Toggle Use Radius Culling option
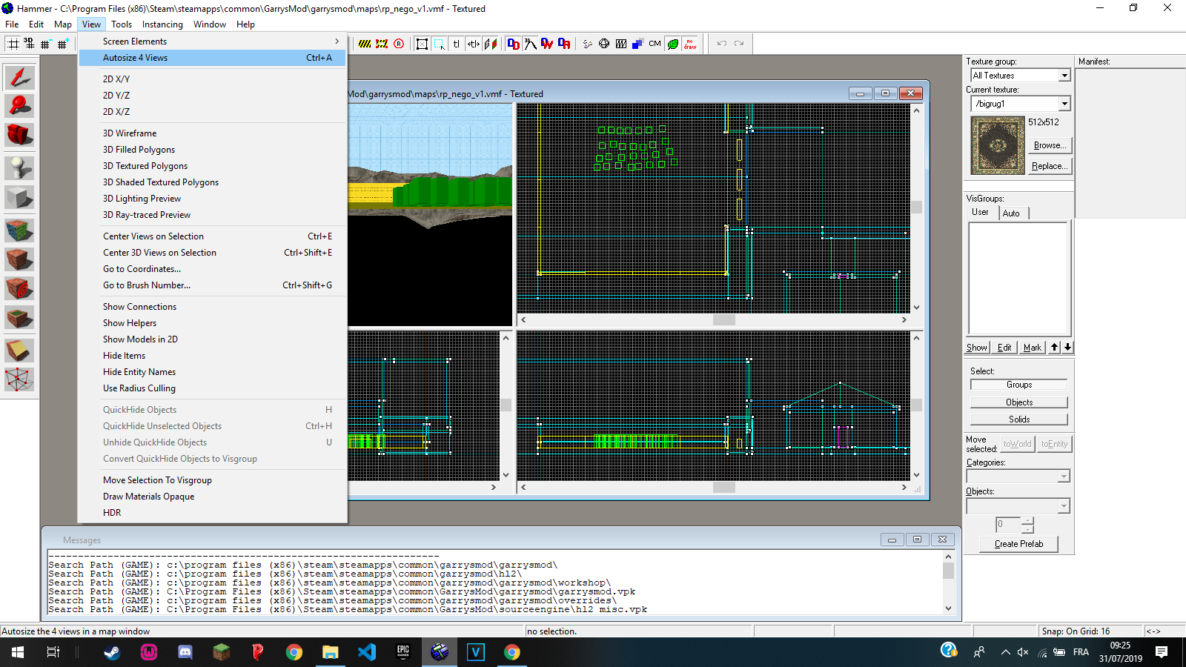 coord(213,388)
